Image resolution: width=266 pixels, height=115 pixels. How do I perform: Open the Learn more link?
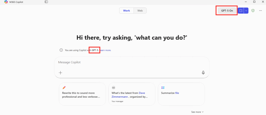click(x=105, y=50)
